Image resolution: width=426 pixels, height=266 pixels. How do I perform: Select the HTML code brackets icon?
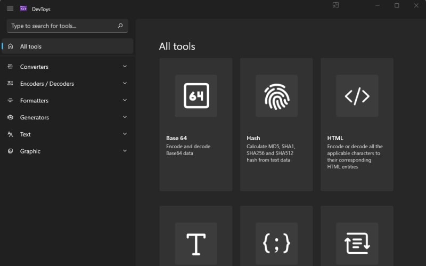[x=357, y=96]
